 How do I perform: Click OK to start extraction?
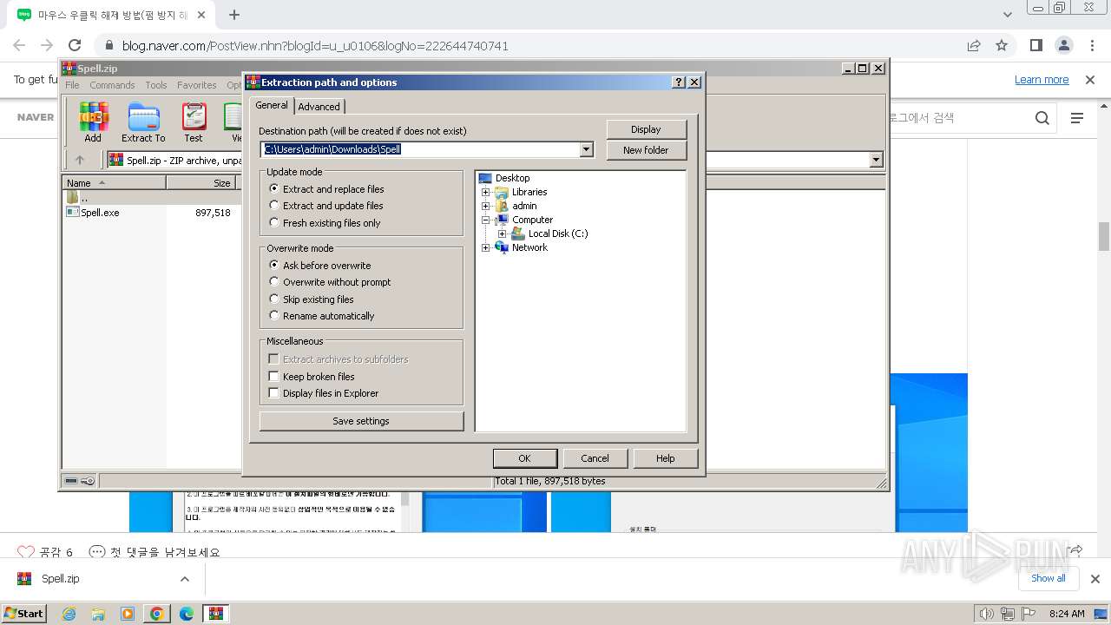[524, 458]
